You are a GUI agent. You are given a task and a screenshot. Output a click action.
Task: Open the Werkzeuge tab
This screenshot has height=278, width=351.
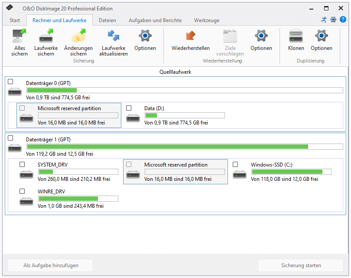(x=207, y=20)
